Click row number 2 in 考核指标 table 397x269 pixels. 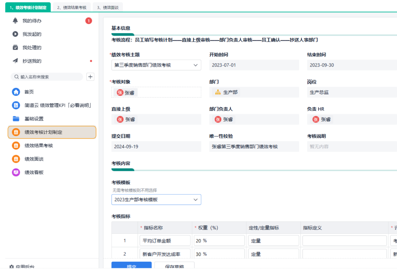point(125,254)
